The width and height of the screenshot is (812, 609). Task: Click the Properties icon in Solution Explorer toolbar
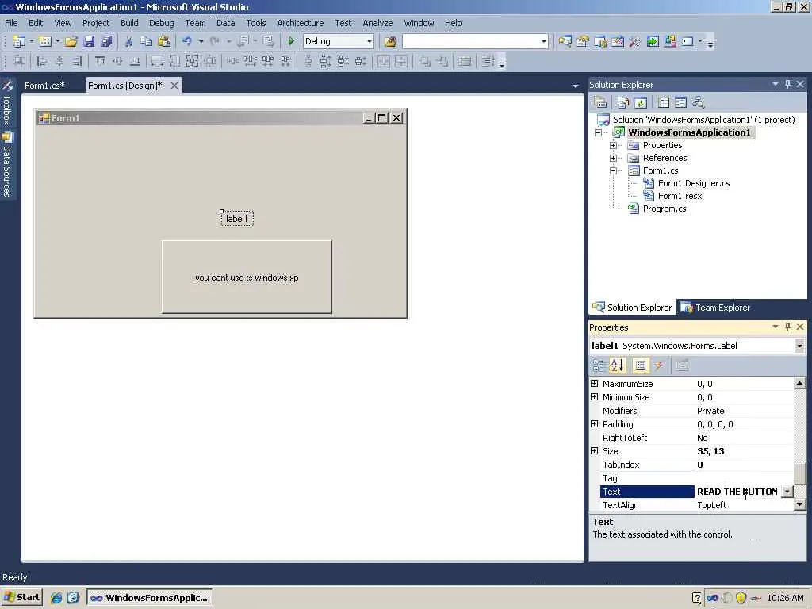click(x=600, y=102)
